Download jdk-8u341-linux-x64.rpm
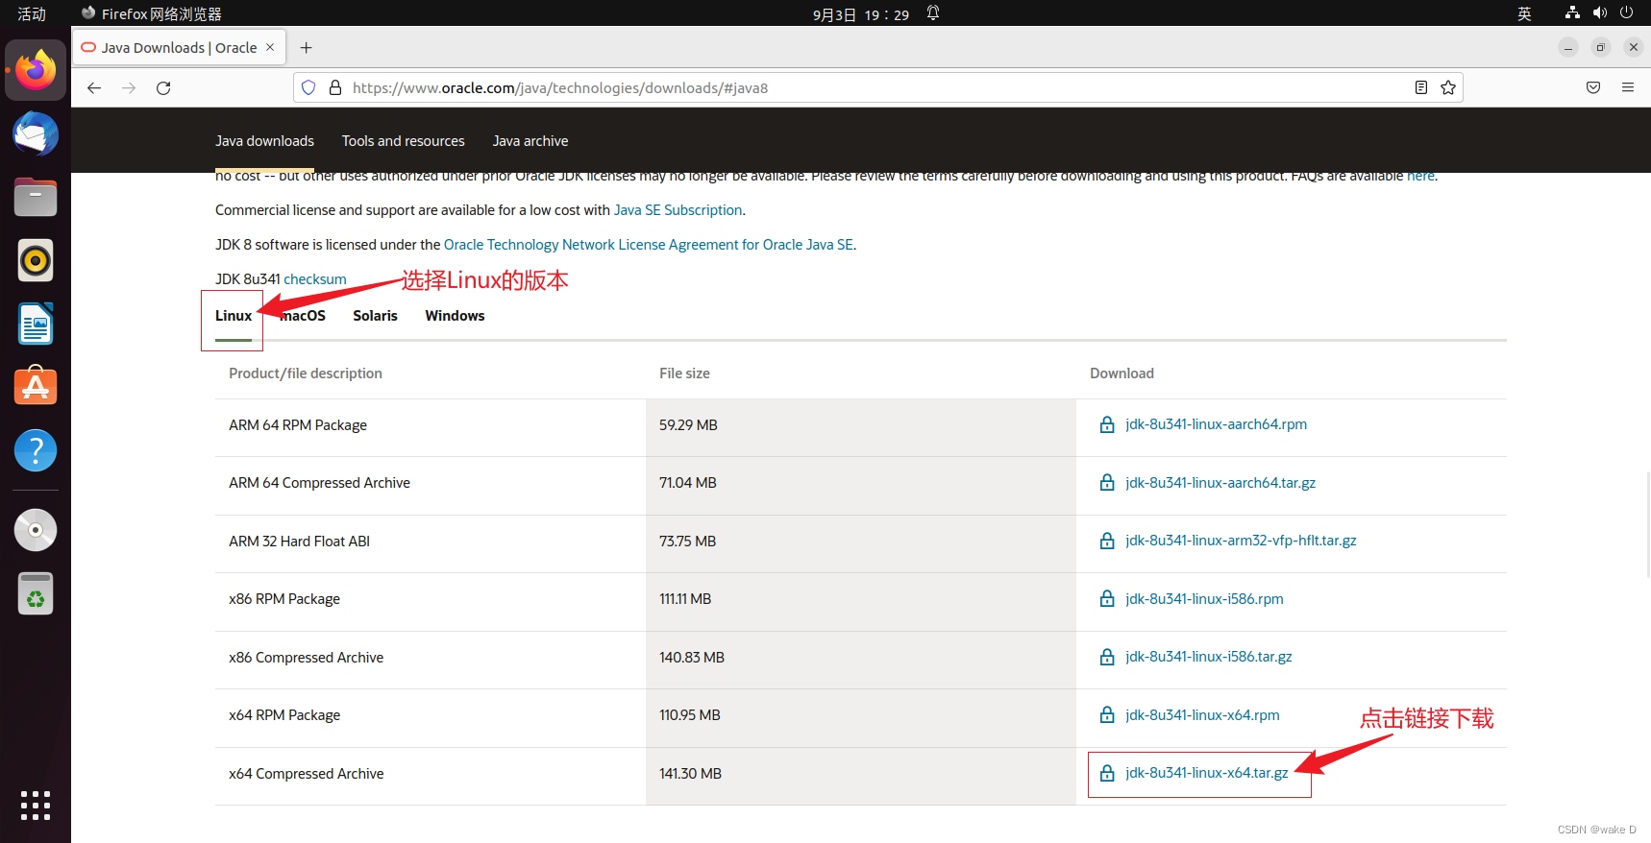The height and width of the screenshot is (843, 1651). (1202, 715)
